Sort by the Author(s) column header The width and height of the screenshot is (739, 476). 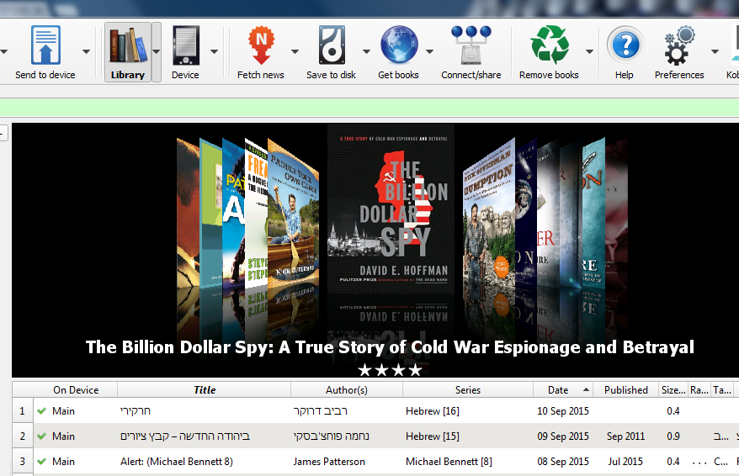click(x=347, y=390)
